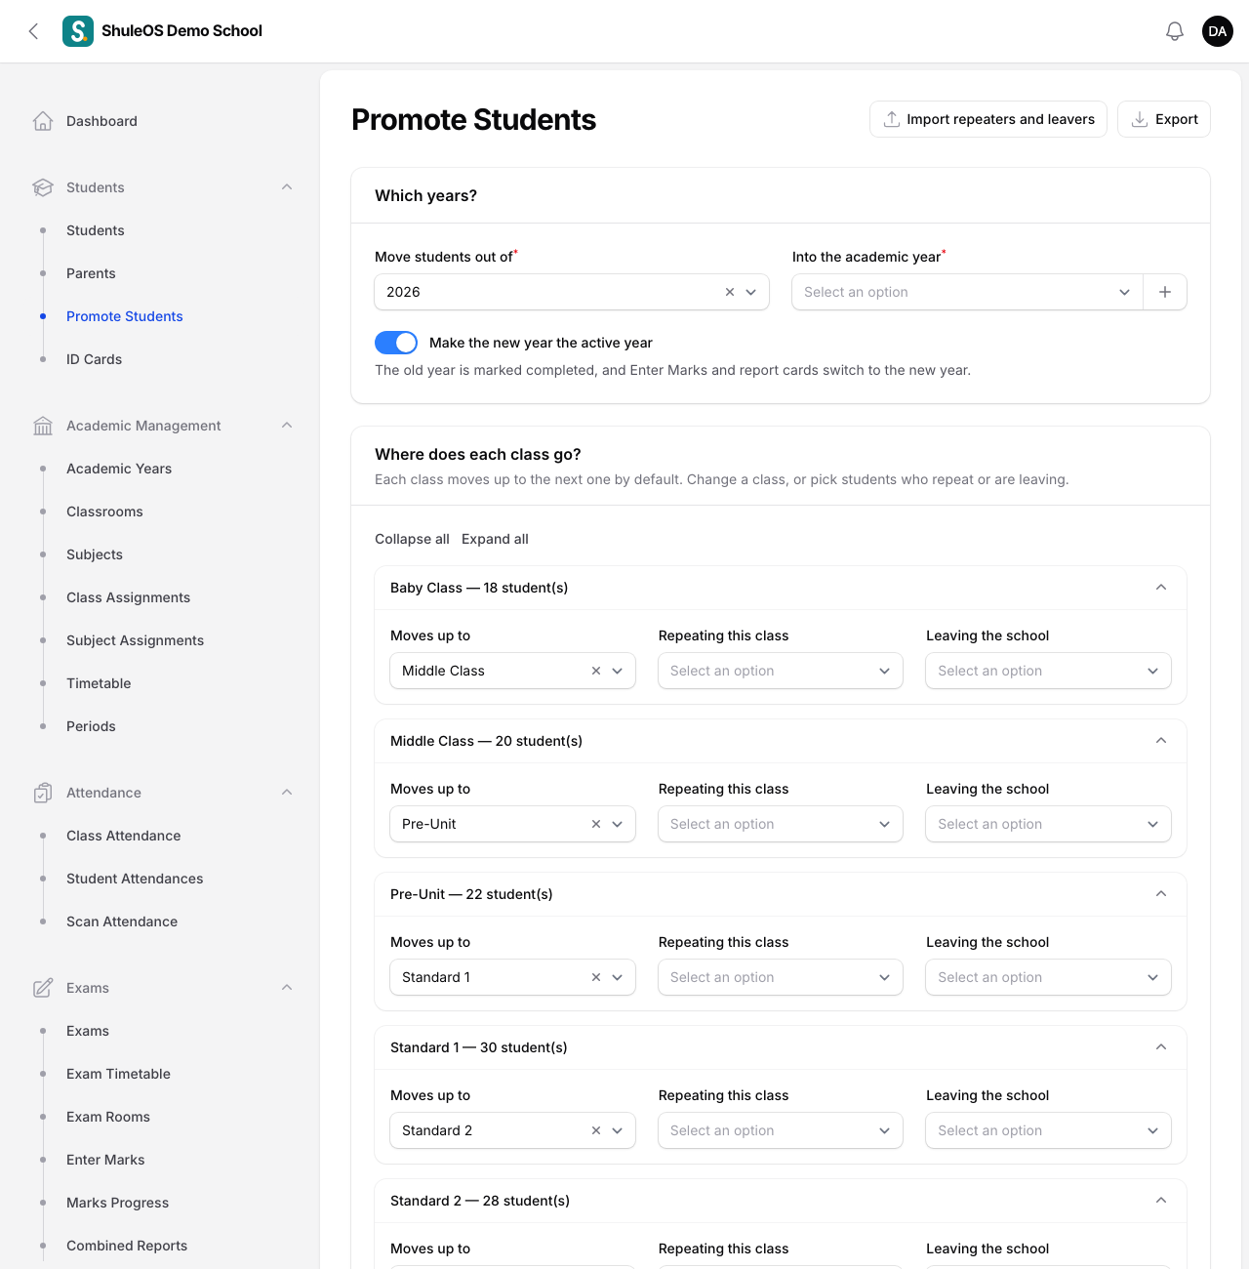Open Leaving the school dropdown for Standard 1
The image size is (1249, 1269).
[1048, 1130]
